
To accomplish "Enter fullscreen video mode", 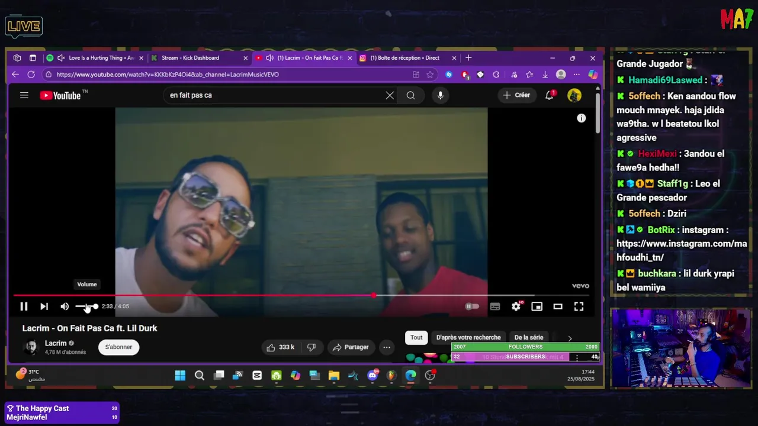I will point(579,306).
